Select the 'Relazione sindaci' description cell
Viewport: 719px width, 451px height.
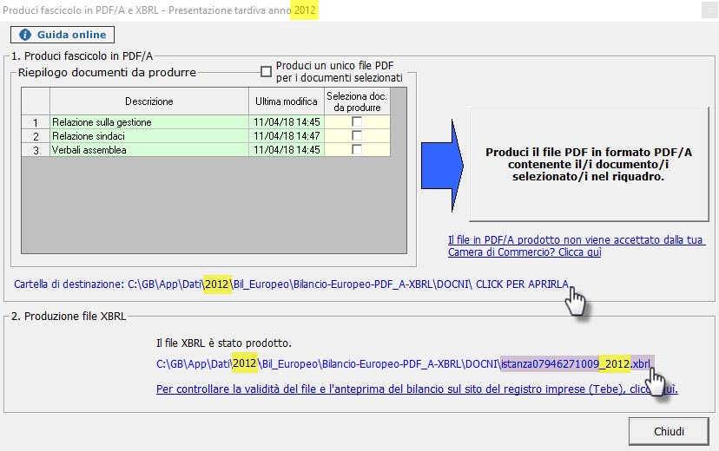coord(149,136)
